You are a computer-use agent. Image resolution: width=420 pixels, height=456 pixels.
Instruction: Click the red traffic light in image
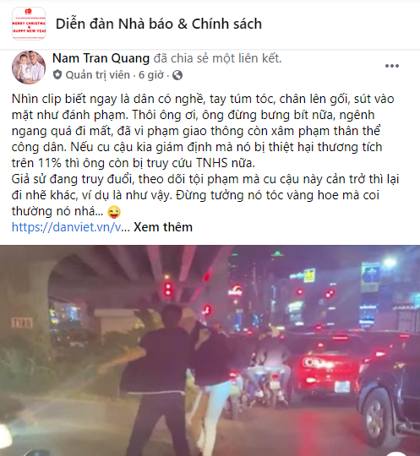(x=168, y=289)
